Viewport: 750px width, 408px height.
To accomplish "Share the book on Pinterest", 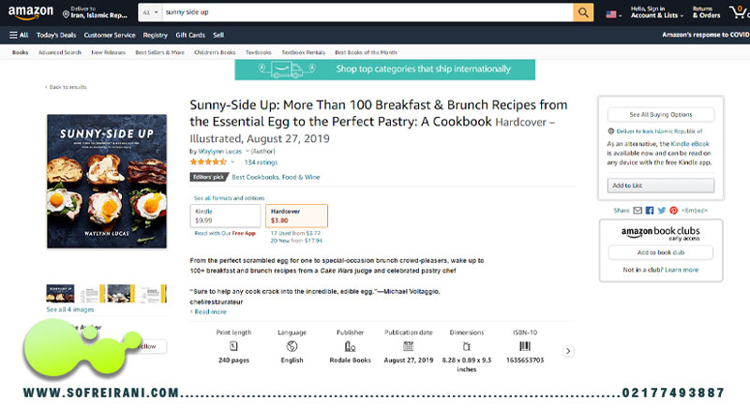I will click(673, 211).
